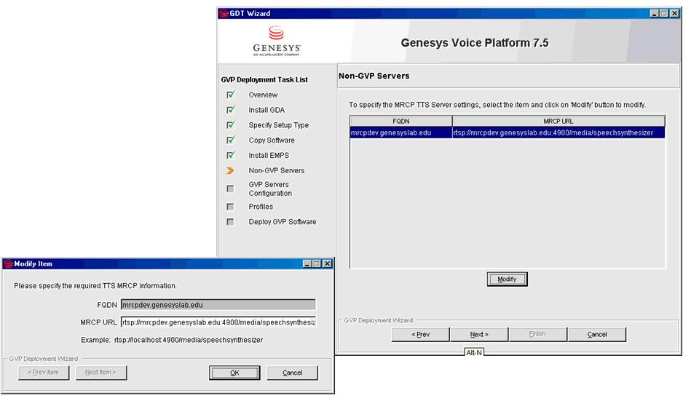Select the Specify Setup Type task

coord(278,125)
